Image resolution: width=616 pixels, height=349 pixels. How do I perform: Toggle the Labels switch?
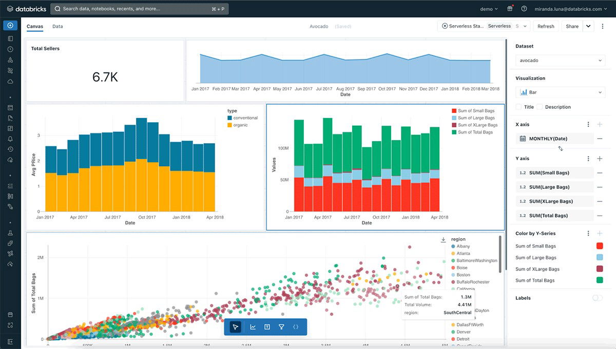pyautogui.click(x=596, y=298)
